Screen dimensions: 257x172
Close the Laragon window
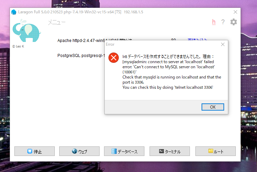click(235, 12)
